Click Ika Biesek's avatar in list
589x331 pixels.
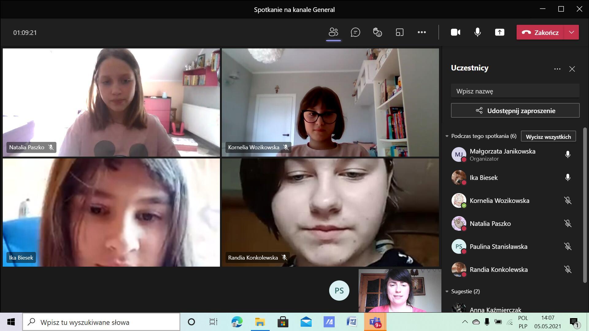459,177
